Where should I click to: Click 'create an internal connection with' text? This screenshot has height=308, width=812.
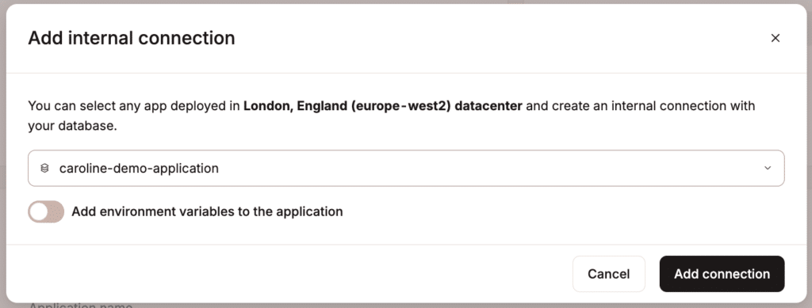click(x=653, y=106)
